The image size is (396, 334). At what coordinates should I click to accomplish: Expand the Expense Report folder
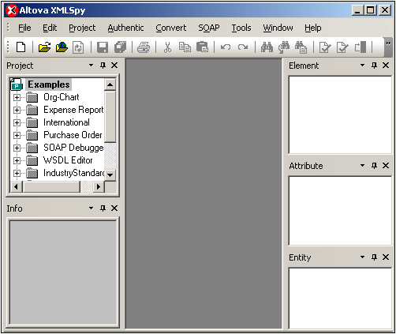coord(17,110)
